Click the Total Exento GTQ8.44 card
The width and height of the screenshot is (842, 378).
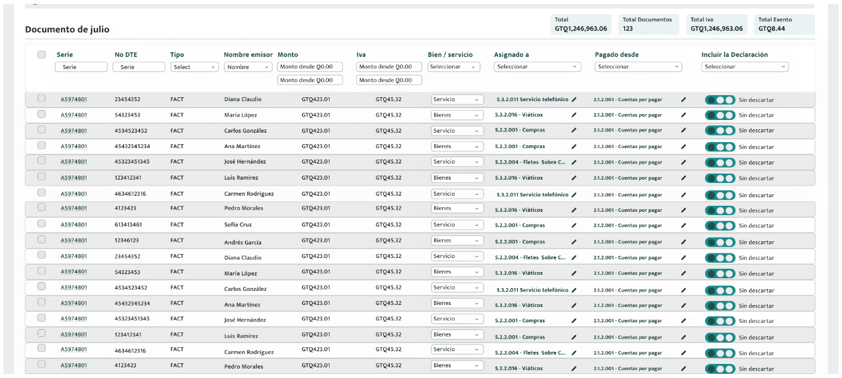coord(784,24)
